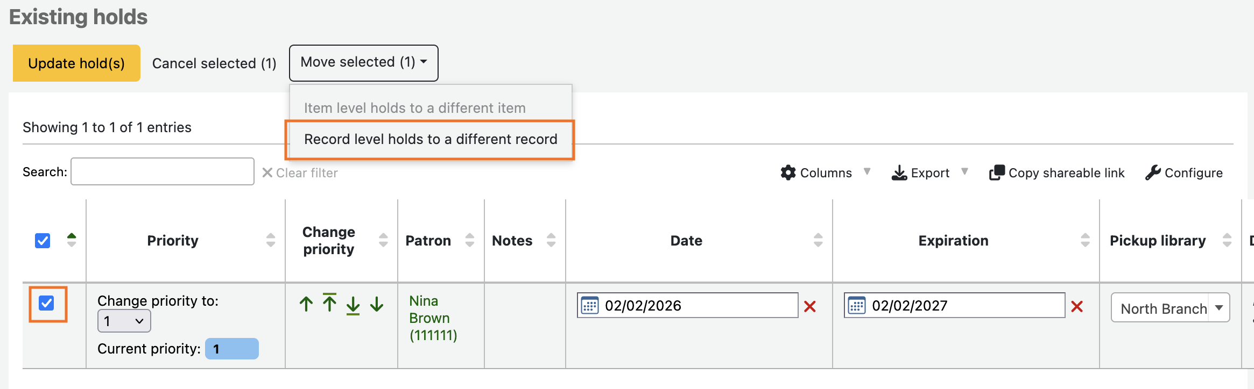Click the holds table Search field
This screenshot has width=1254, height=389.
point(163,172)
